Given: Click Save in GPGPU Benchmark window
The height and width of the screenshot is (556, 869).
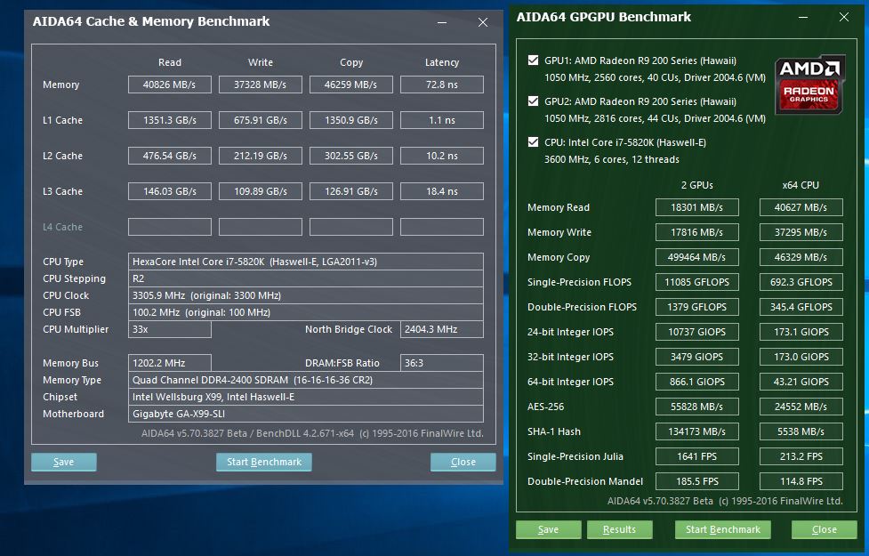Looking at the screenshot, I should (x=548, y=529).
